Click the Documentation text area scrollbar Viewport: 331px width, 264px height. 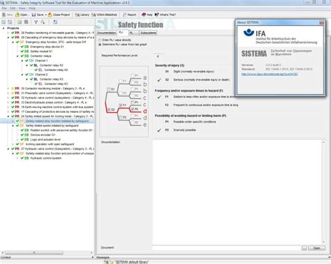(323, 192)
